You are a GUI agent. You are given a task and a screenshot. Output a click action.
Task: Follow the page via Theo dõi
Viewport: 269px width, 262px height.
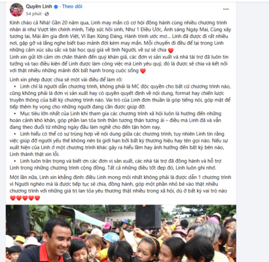pyautogui.click(x=72, y=7)
